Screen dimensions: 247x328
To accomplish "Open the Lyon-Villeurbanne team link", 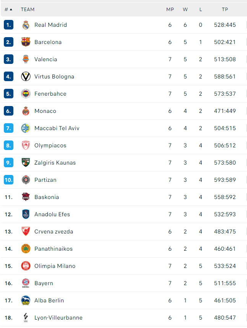I will 58,318.
